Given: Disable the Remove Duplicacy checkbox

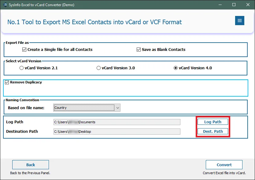Looking at the screenshot, I should (x=7, y=82).
